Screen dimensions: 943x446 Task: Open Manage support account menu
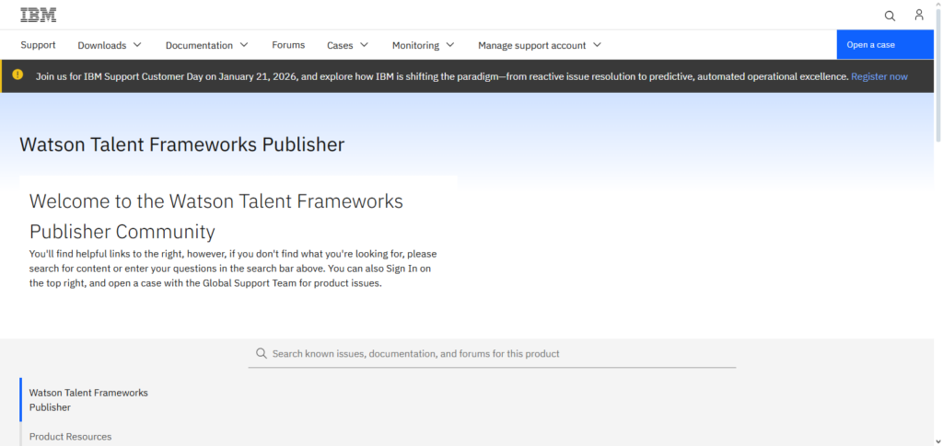pyautogui.click(x=540, y=45)
